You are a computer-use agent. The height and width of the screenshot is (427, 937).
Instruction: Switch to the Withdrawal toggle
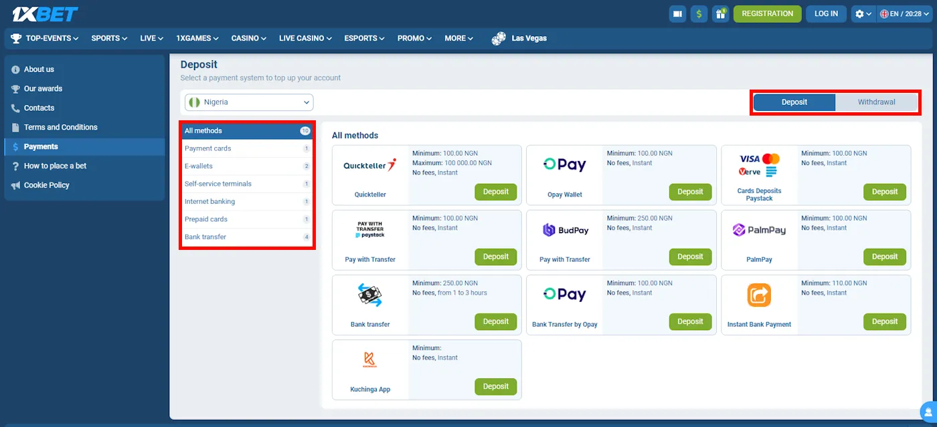tap(877, 102)
